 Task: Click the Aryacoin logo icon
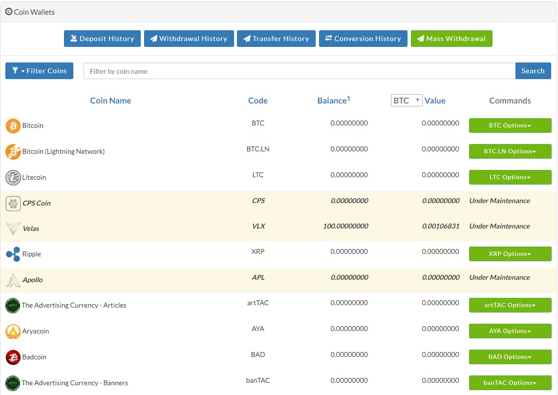13,332
